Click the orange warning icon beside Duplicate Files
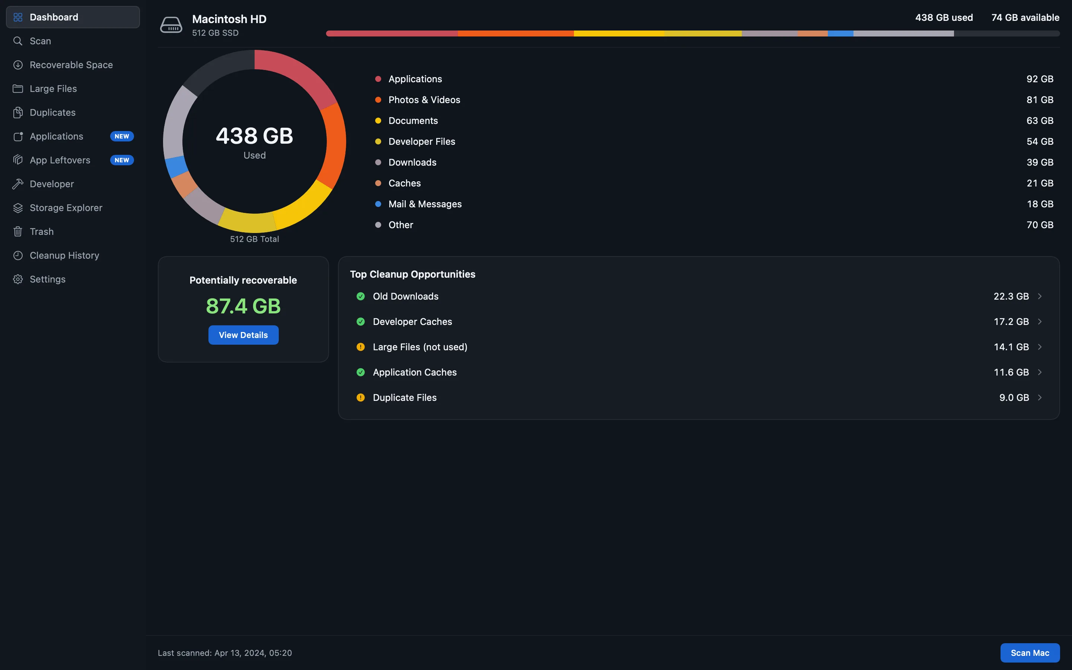This screenshot has width=1072, height=670. click(361, 398)
